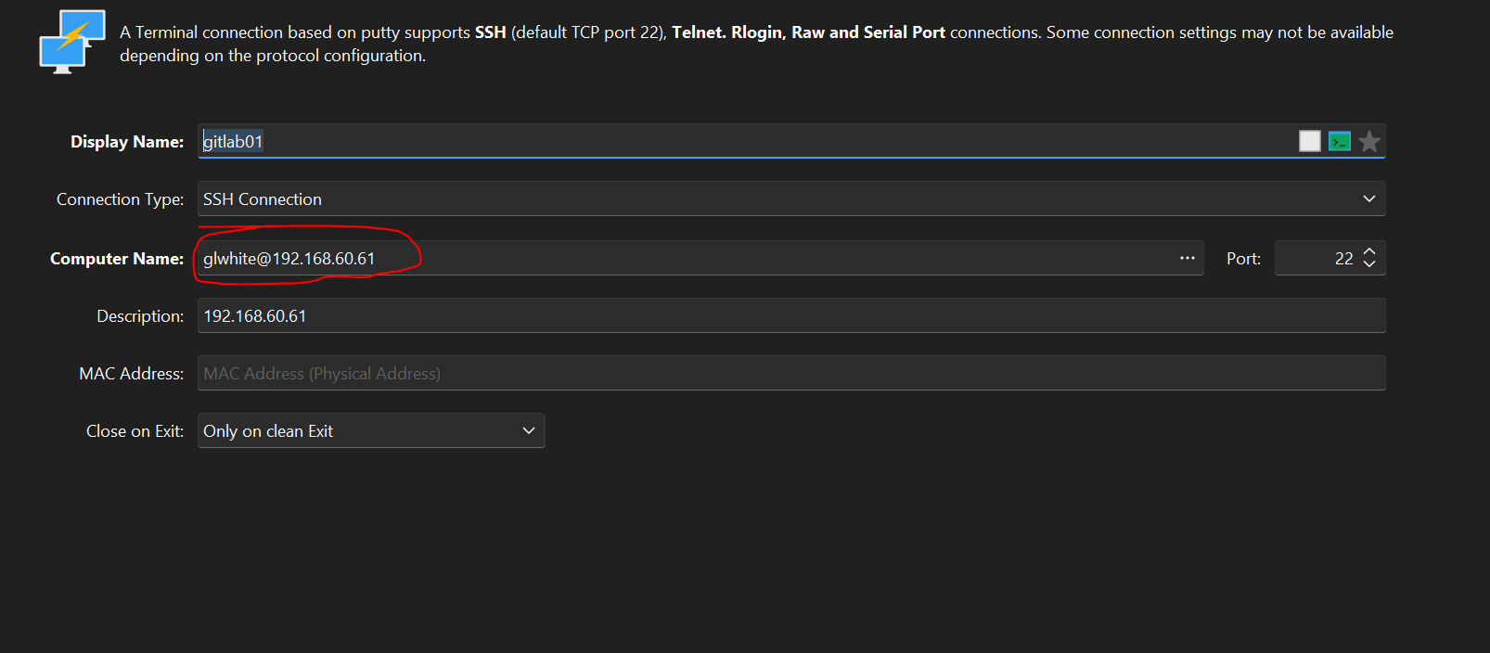Click the Close on Exit label

tap(135, 431)
